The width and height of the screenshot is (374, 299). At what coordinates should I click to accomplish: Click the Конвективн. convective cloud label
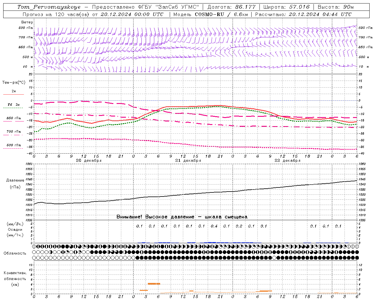click(x=15, y=273)
